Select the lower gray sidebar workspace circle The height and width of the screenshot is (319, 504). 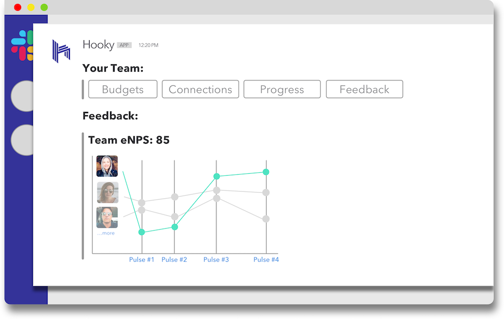[23, 140]
